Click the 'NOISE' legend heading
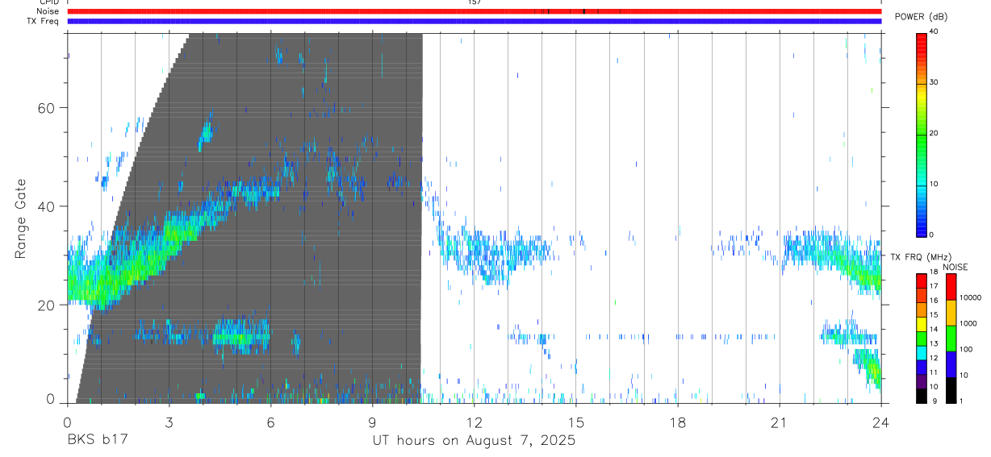 tap(955, 267)
